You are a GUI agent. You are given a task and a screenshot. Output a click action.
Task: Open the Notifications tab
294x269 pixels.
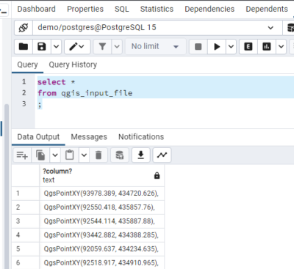pyautogui.click(x=141, y=137)
